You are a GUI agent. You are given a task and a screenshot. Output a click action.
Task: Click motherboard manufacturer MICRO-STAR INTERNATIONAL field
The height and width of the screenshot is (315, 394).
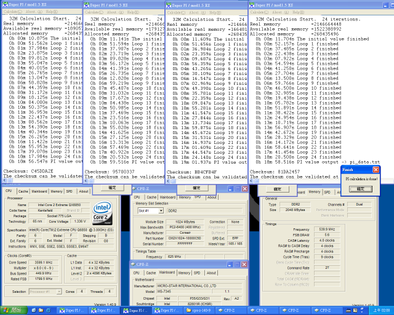[x=199, y=286]
